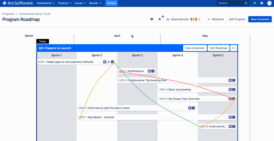The height and width of the screenshot is (141, 274).
Task: Click the lightning epic icon on ADR-2
Action: 149,71
